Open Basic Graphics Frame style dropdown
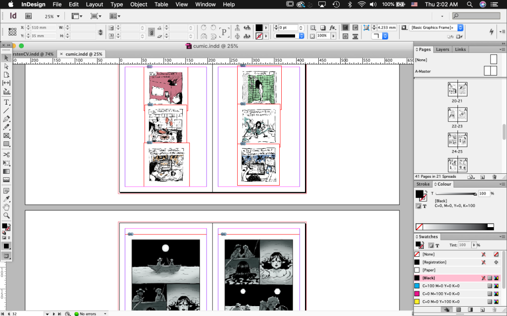507x316 pixels. click(460, 28)
